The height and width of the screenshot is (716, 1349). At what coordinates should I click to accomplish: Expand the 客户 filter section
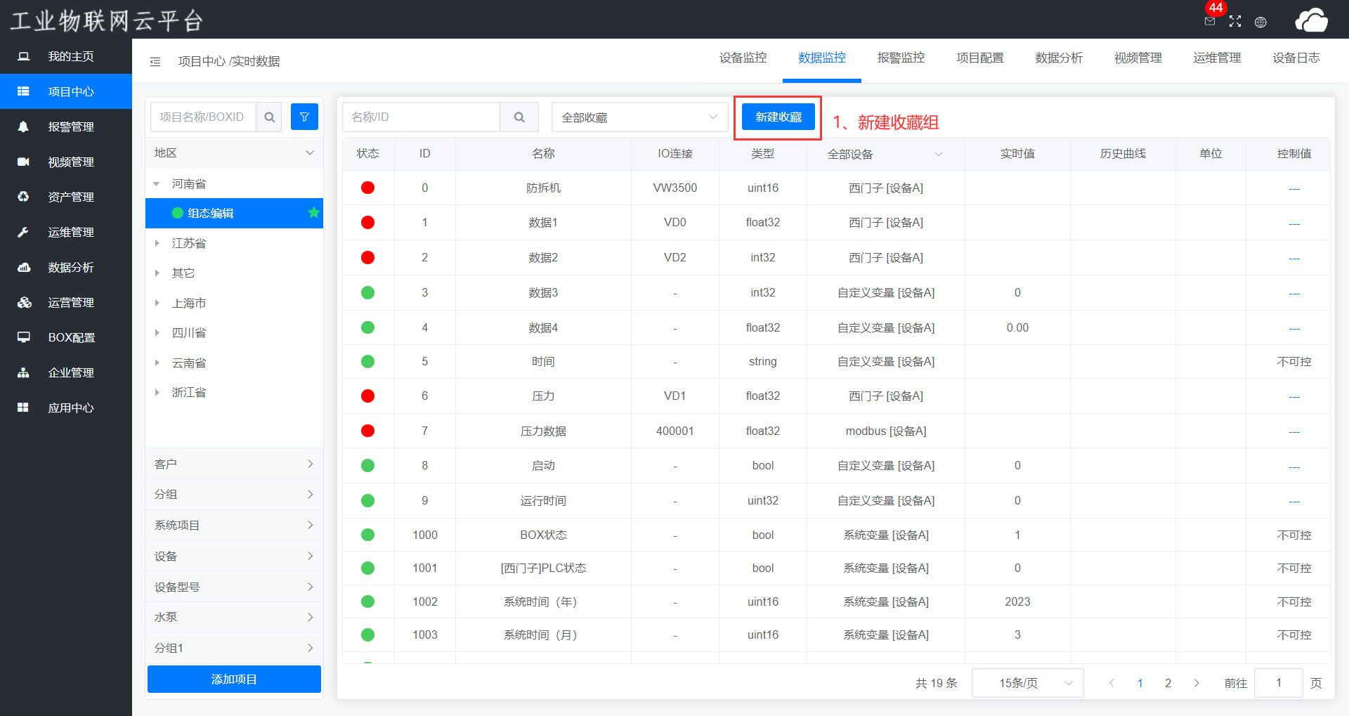pyautogui.click(x=234, y=464)
